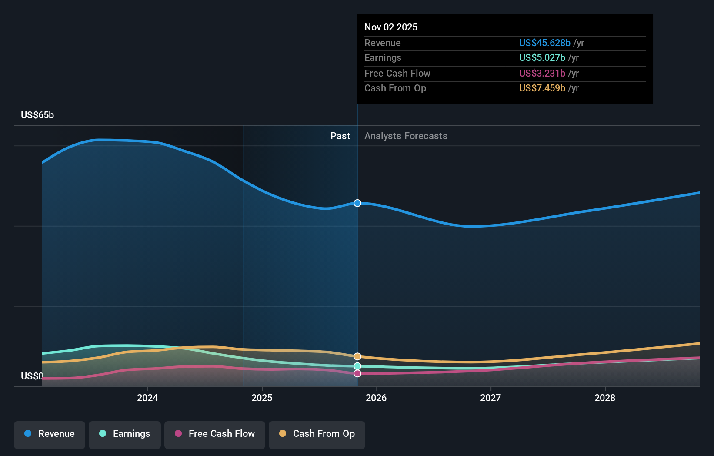
Task: Click the 2027 x-axis label
Action: pyautogui.click(x=490, y=398)
